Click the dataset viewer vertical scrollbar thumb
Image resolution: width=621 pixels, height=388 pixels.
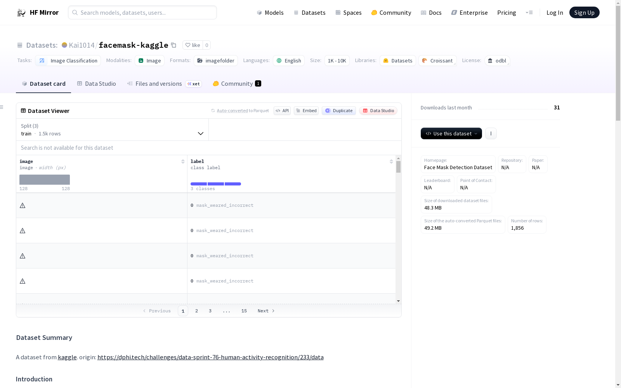point(398,167)
